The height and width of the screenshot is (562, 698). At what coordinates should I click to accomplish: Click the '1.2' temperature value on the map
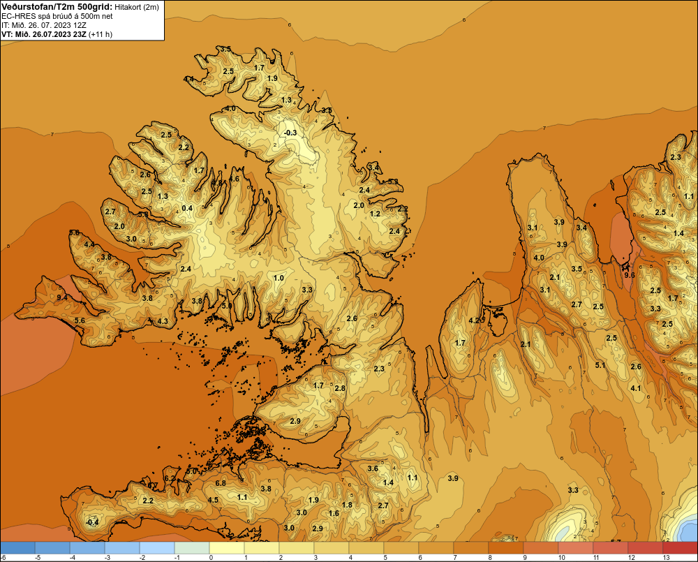tap(376, 214)
